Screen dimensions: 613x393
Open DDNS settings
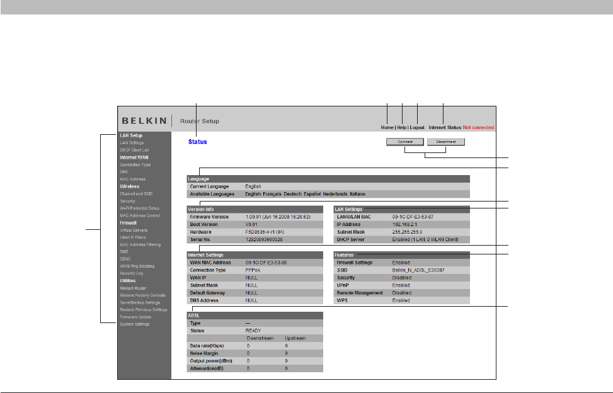125,259
